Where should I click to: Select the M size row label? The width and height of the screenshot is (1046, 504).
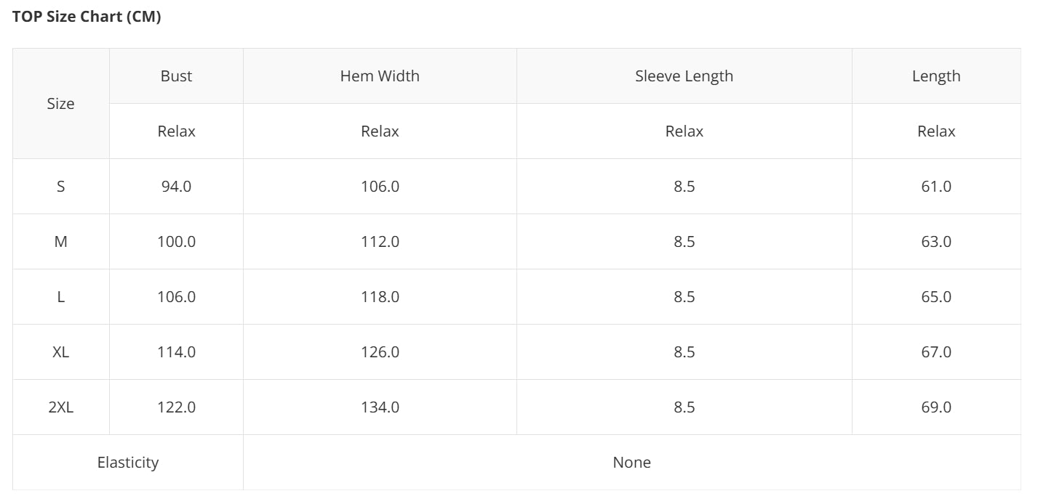pyautogui.click(x=61, y=242)
